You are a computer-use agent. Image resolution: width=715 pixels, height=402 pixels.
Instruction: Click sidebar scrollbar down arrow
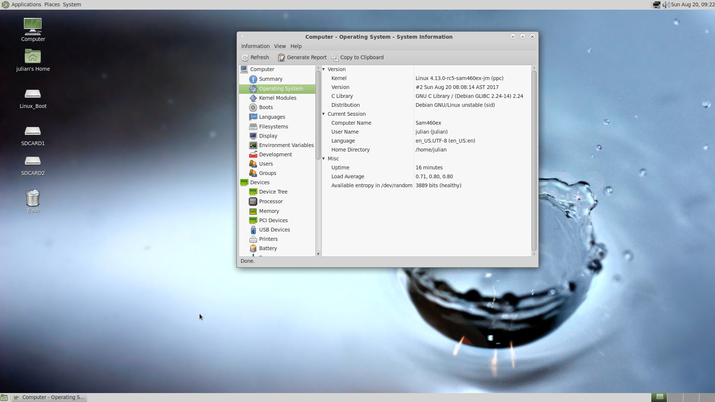click(x=318, y=254)
